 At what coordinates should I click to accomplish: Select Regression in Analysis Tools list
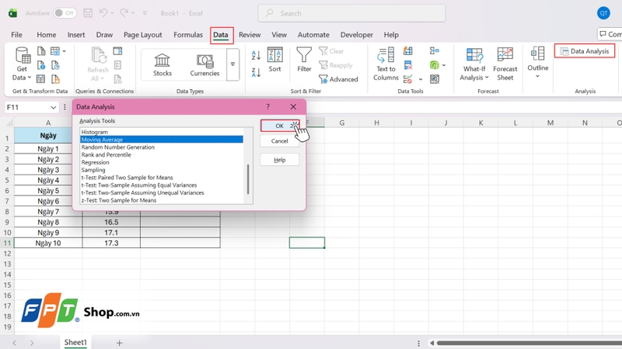[96, 163]
